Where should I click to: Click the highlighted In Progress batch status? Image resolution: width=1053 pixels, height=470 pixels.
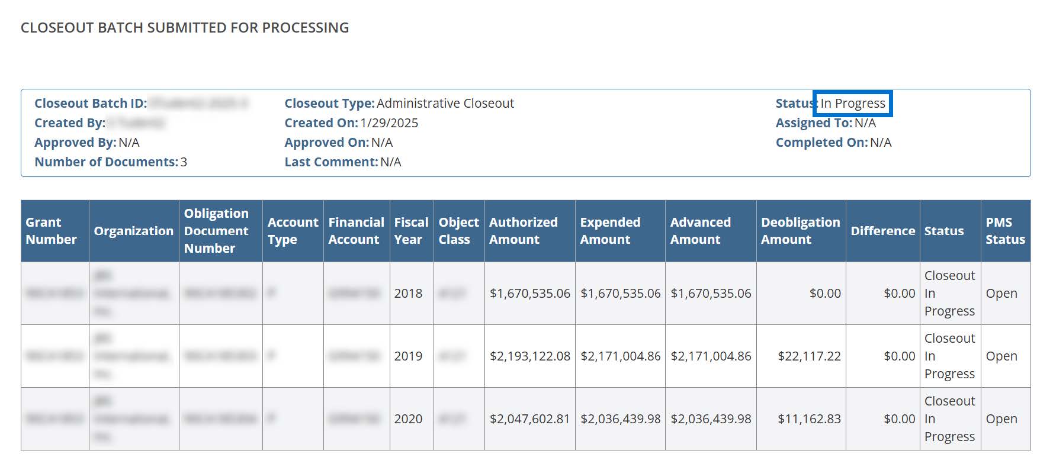click(852, 104)
